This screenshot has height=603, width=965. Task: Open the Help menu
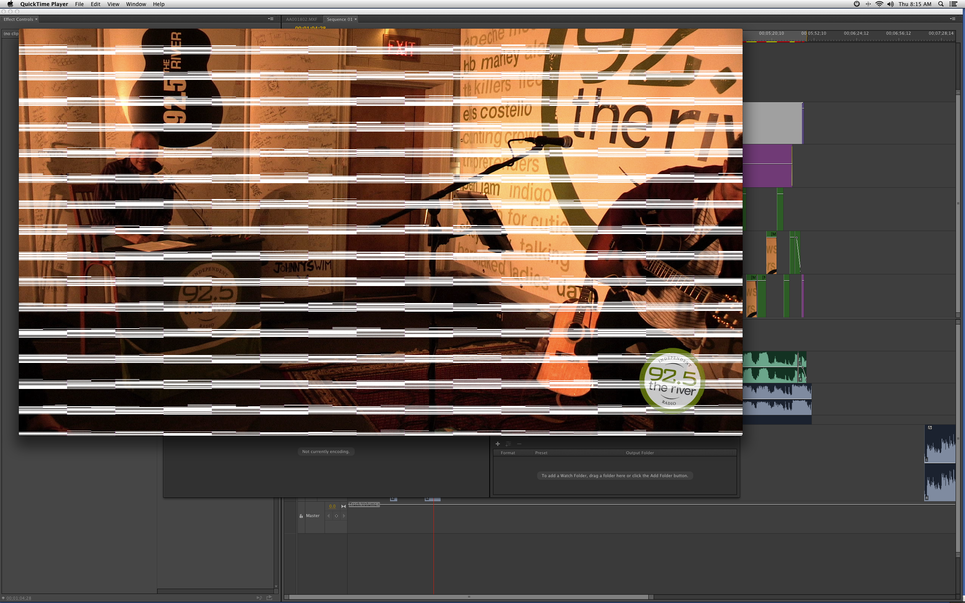(x=159, y=4)
